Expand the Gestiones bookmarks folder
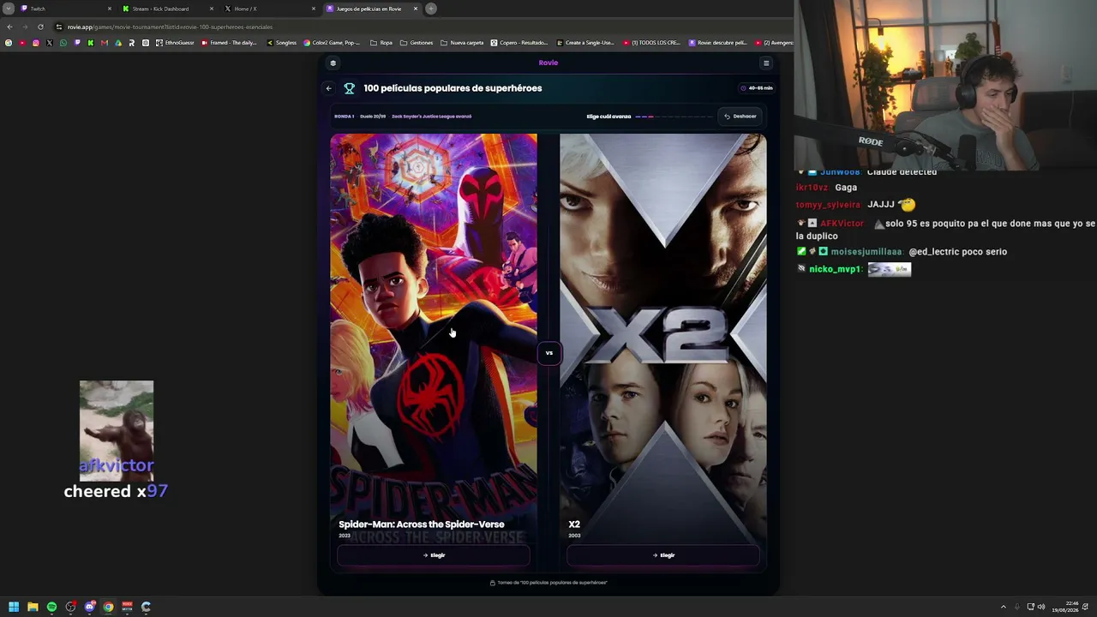 pos(417,43)
